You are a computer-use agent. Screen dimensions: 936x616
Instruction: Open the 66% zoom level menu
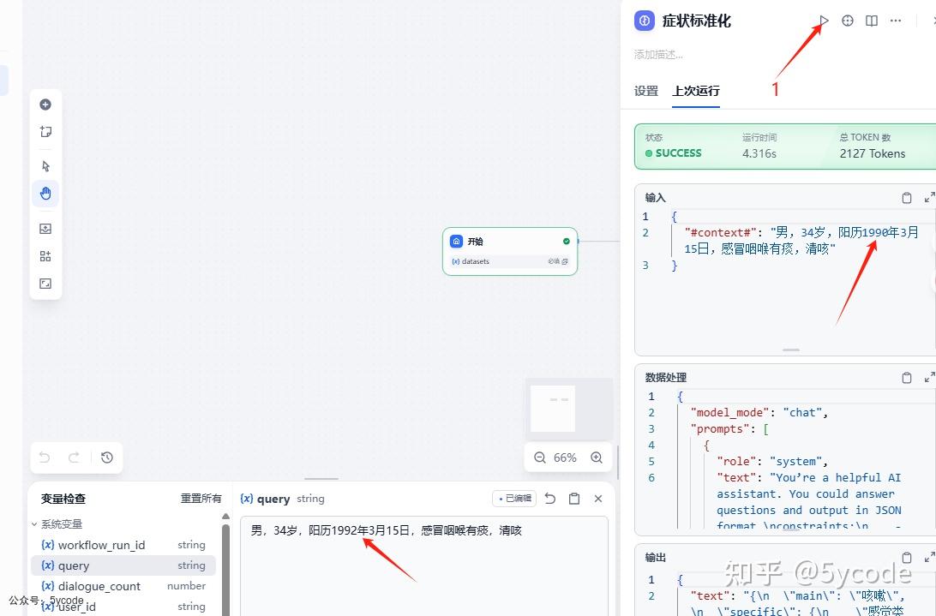click(x=565, y=458)
